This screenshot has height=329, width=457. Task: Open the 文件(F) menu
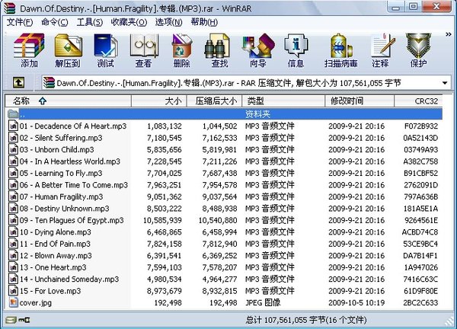[x=20, y=22]
